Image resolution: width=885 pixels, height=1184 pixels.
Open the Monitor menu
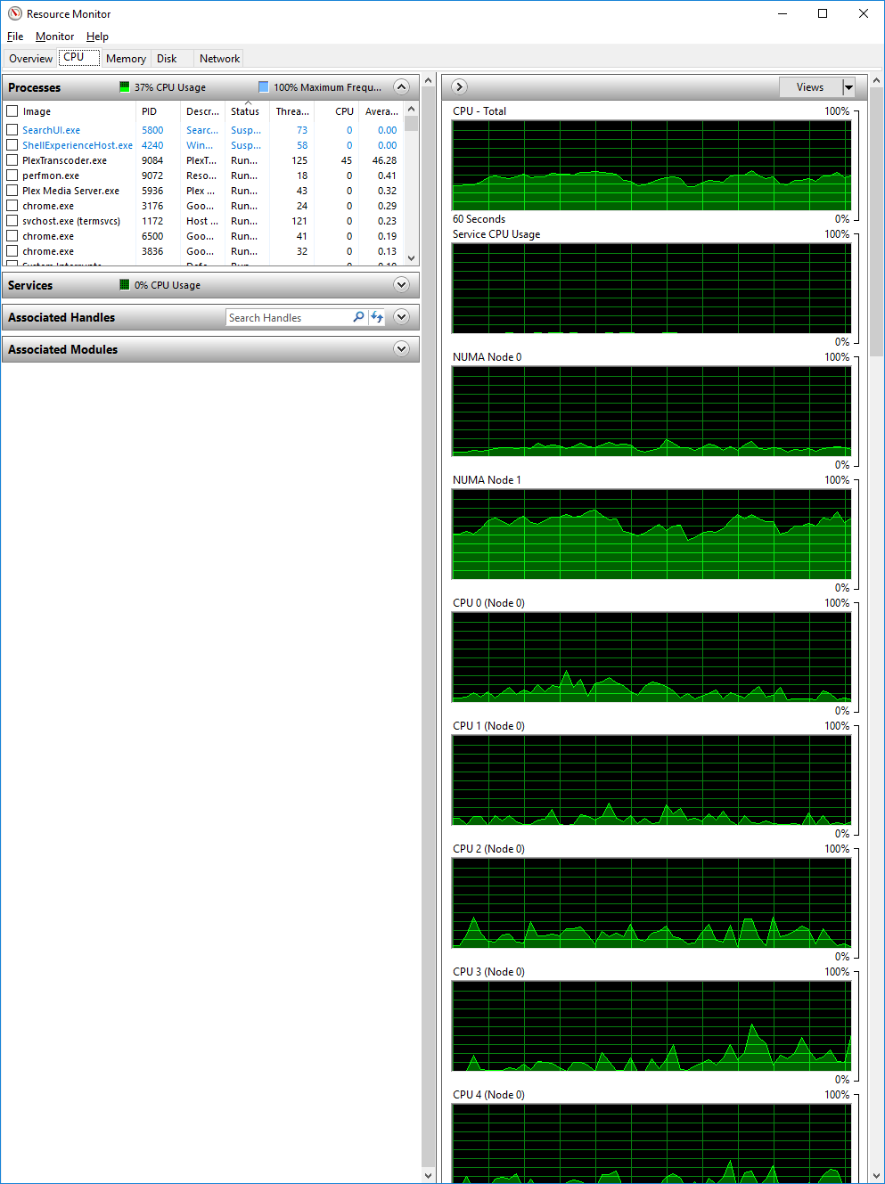coord(54,37)
